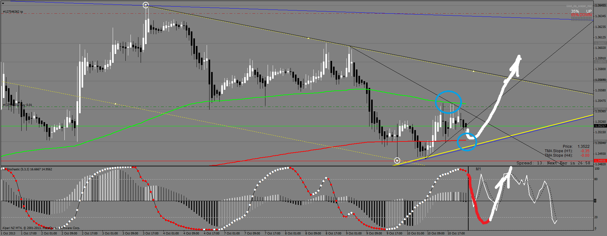Click the 1.35150 price axis label
The height and width of the screenshot is (236, 607).
pyautogui.click(x=600, y=132)
